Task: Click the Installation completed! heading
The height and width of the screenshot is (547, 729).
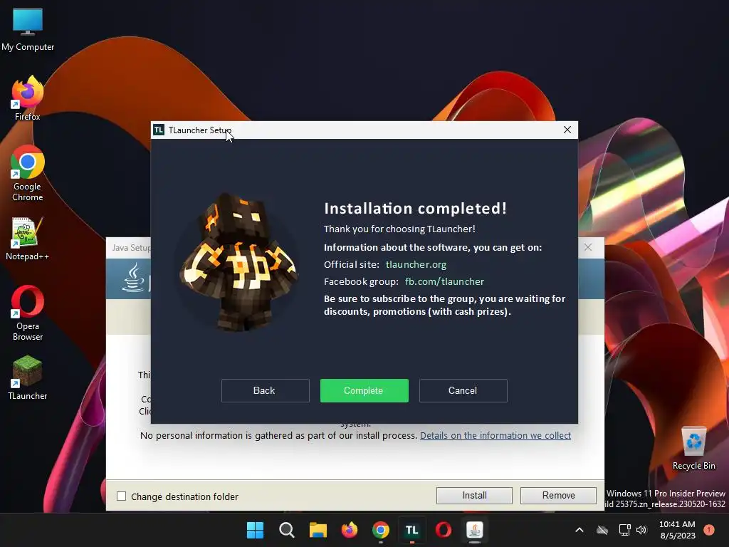Action: 415,209
